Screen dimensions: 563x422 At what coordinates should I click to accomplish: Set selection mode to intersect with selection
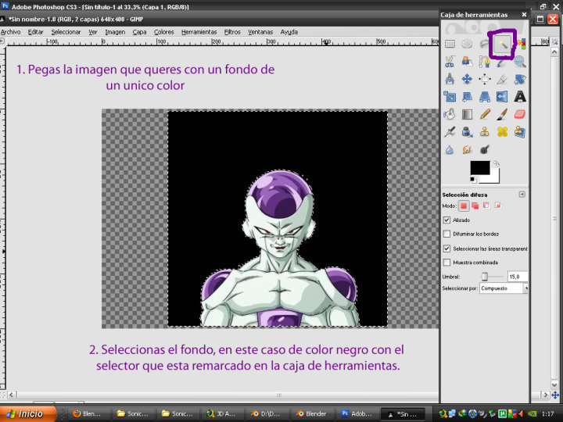tap(497, 206)
